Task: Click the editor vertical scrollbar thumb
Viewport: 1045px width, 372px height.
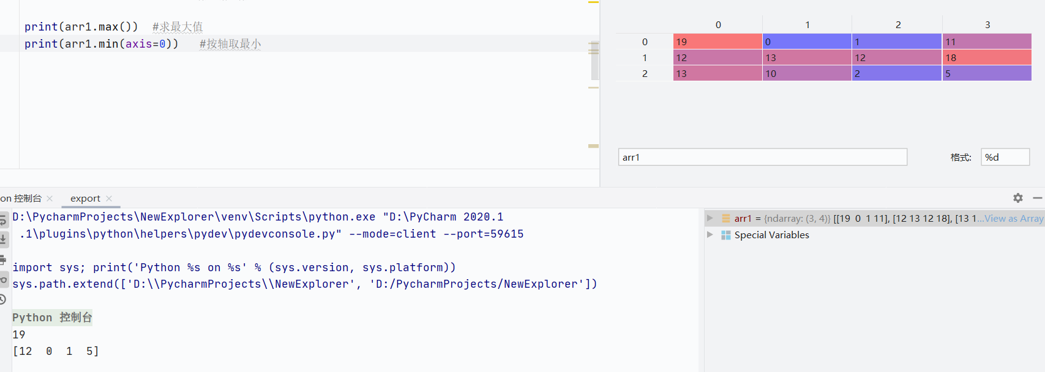Action: [594, 60]
